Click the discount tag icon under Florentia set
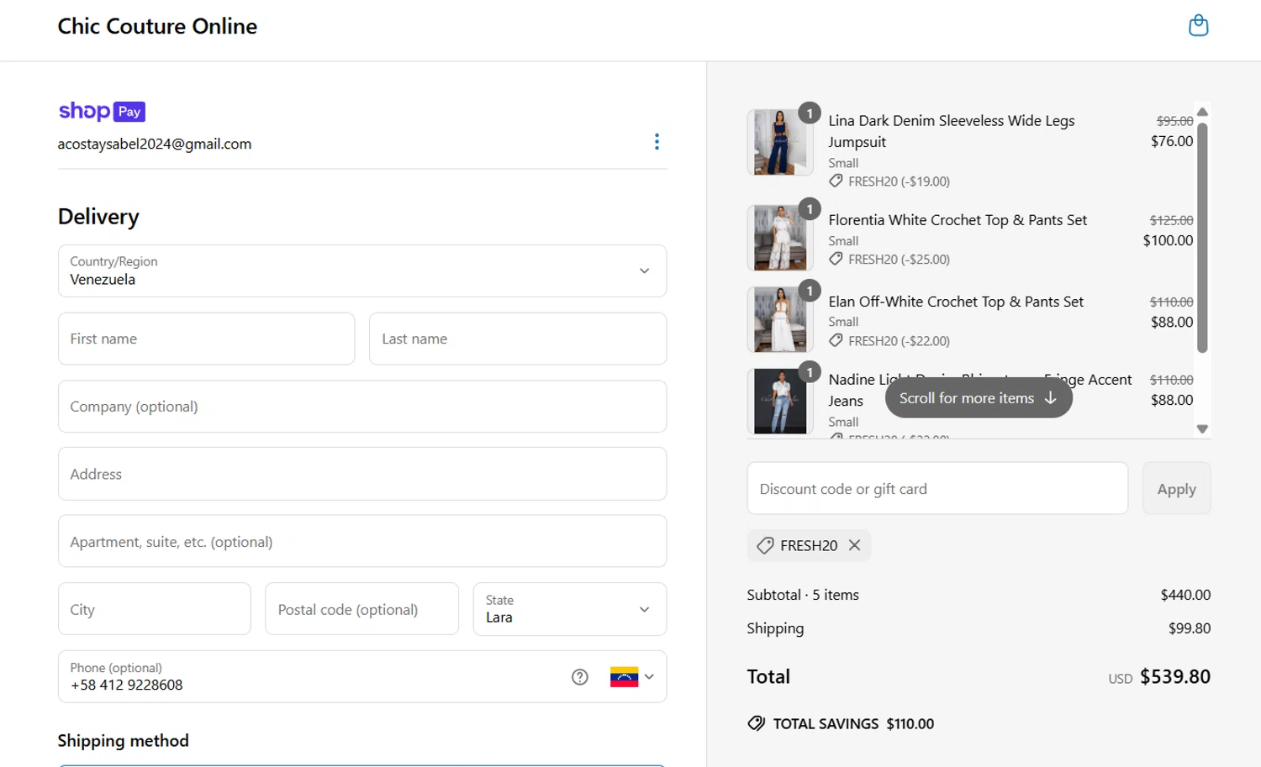1261x767 pixels. tap(836, 260)
